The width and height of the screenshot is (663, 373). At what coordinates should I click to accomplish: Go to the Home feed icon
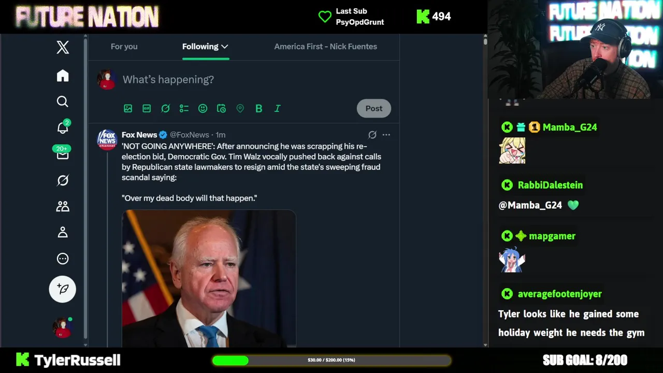click(63, 76)
